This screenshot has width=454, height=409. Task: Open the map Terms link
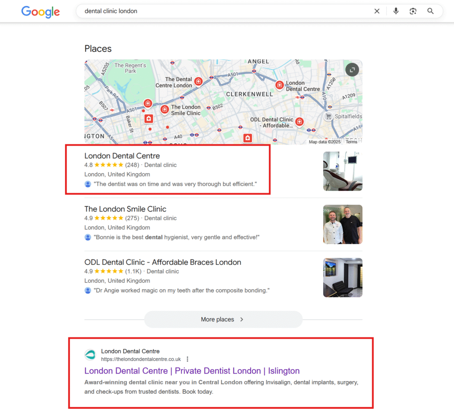tap(352, 142)
